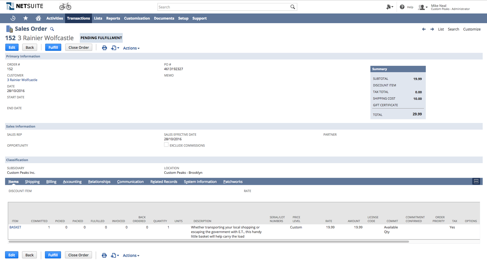
Task: Click the bicycle company logo
Action: [x=65, y=6]
